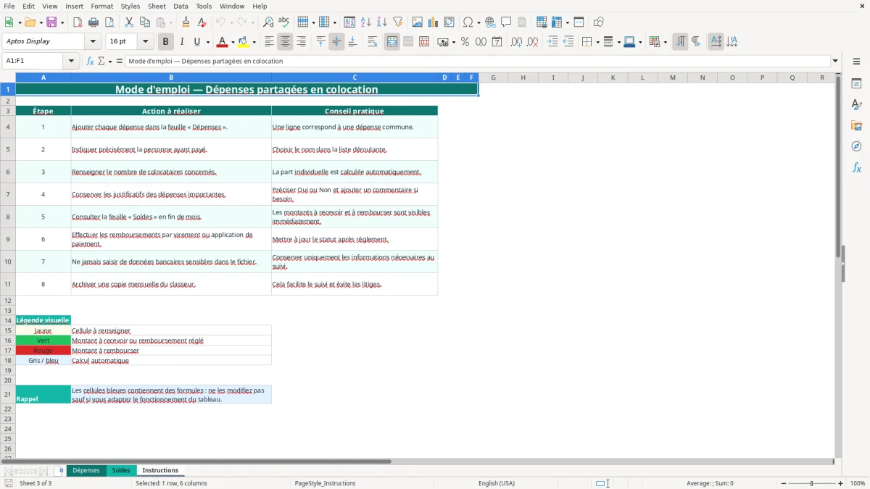Image resolution: width=870 pixels, height=489 pixels.
Task: Toggle Align Right
Action: pos(301,41)
